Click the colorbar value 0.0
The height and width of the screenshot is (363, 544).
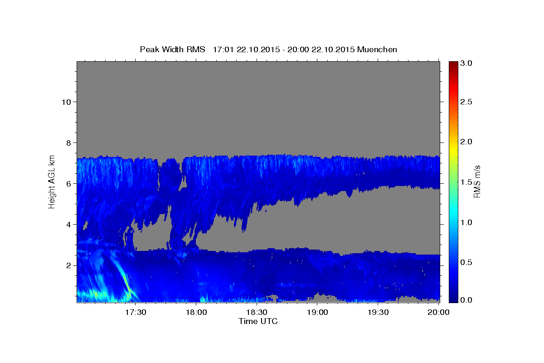click(x=467, y=300)
